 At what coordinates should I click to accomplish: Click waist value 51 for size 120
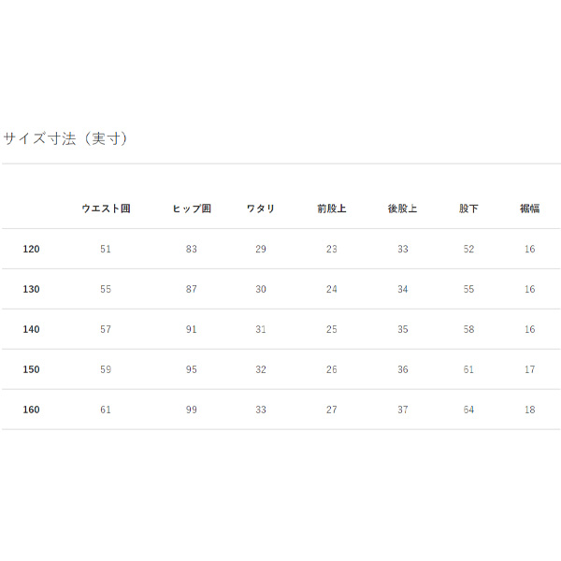[106, 250]
